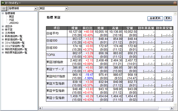This screenshot has height=111, width=178.
Task: Click the 東証小型指数 row label
Action: [55, 98]
